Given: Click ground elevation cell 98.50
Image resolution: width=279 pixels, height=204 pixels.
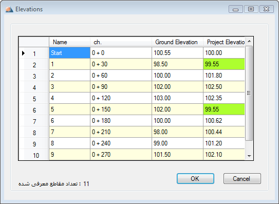Looking at the screenshot, I should click(x=177, y=64).
